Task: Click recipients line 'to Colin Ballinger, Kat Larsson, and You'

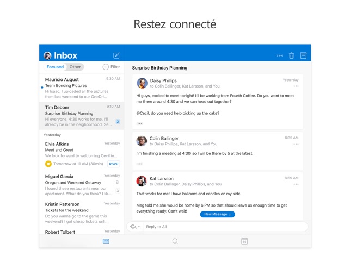Action: [185, 86]
